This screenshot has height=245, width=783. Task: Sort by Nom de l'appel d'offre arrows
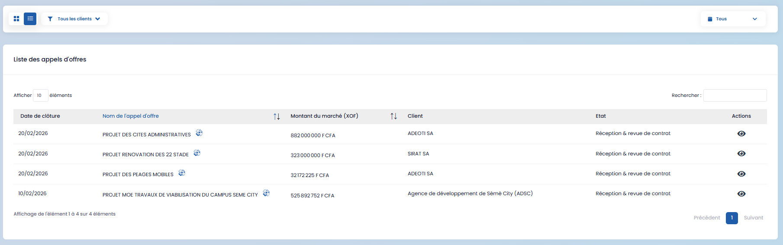coord(277,116)
